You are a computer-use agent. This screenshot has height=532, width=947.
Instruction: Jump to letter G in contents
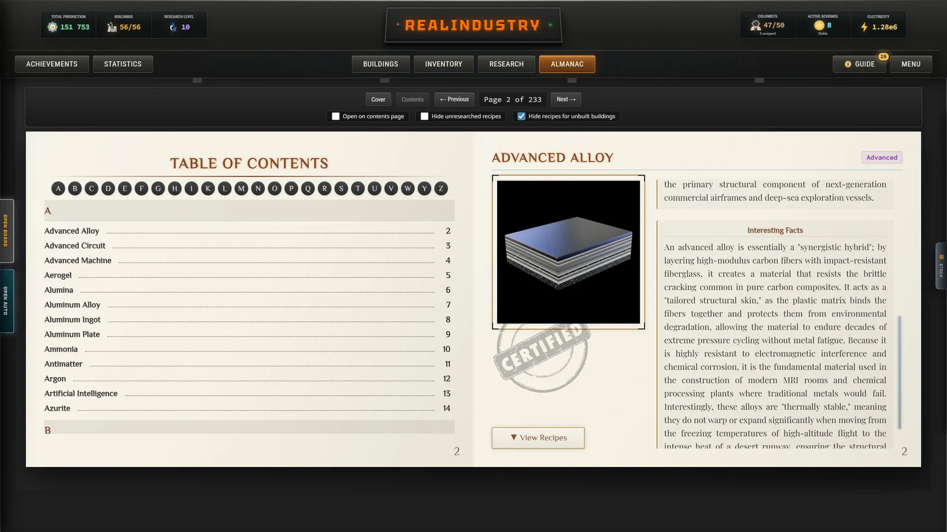point(158,189)
